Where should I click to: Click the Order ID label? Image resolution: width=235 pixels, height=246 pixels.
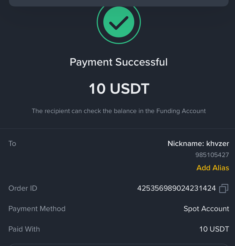23,188
